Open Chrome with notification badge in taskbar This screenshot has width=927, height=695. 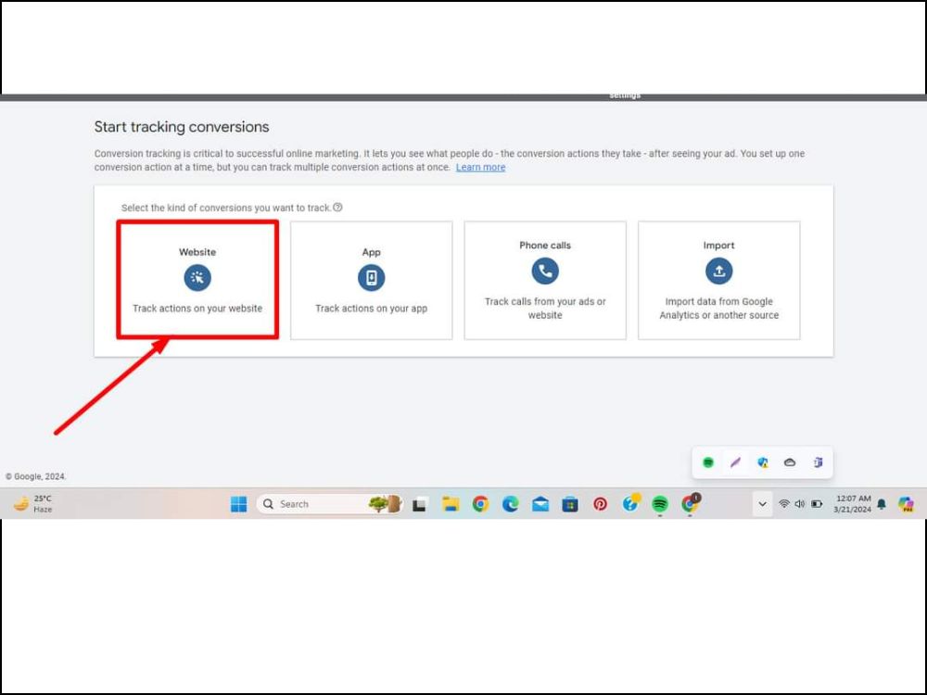[690, 503]
